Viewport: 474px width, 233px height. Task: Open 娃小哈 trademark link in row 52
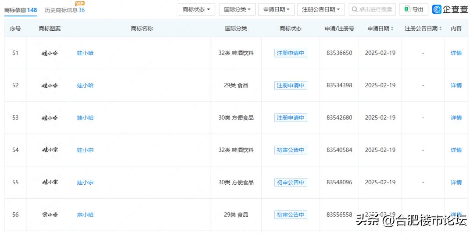pyautogui.click(x=85, y=86)
